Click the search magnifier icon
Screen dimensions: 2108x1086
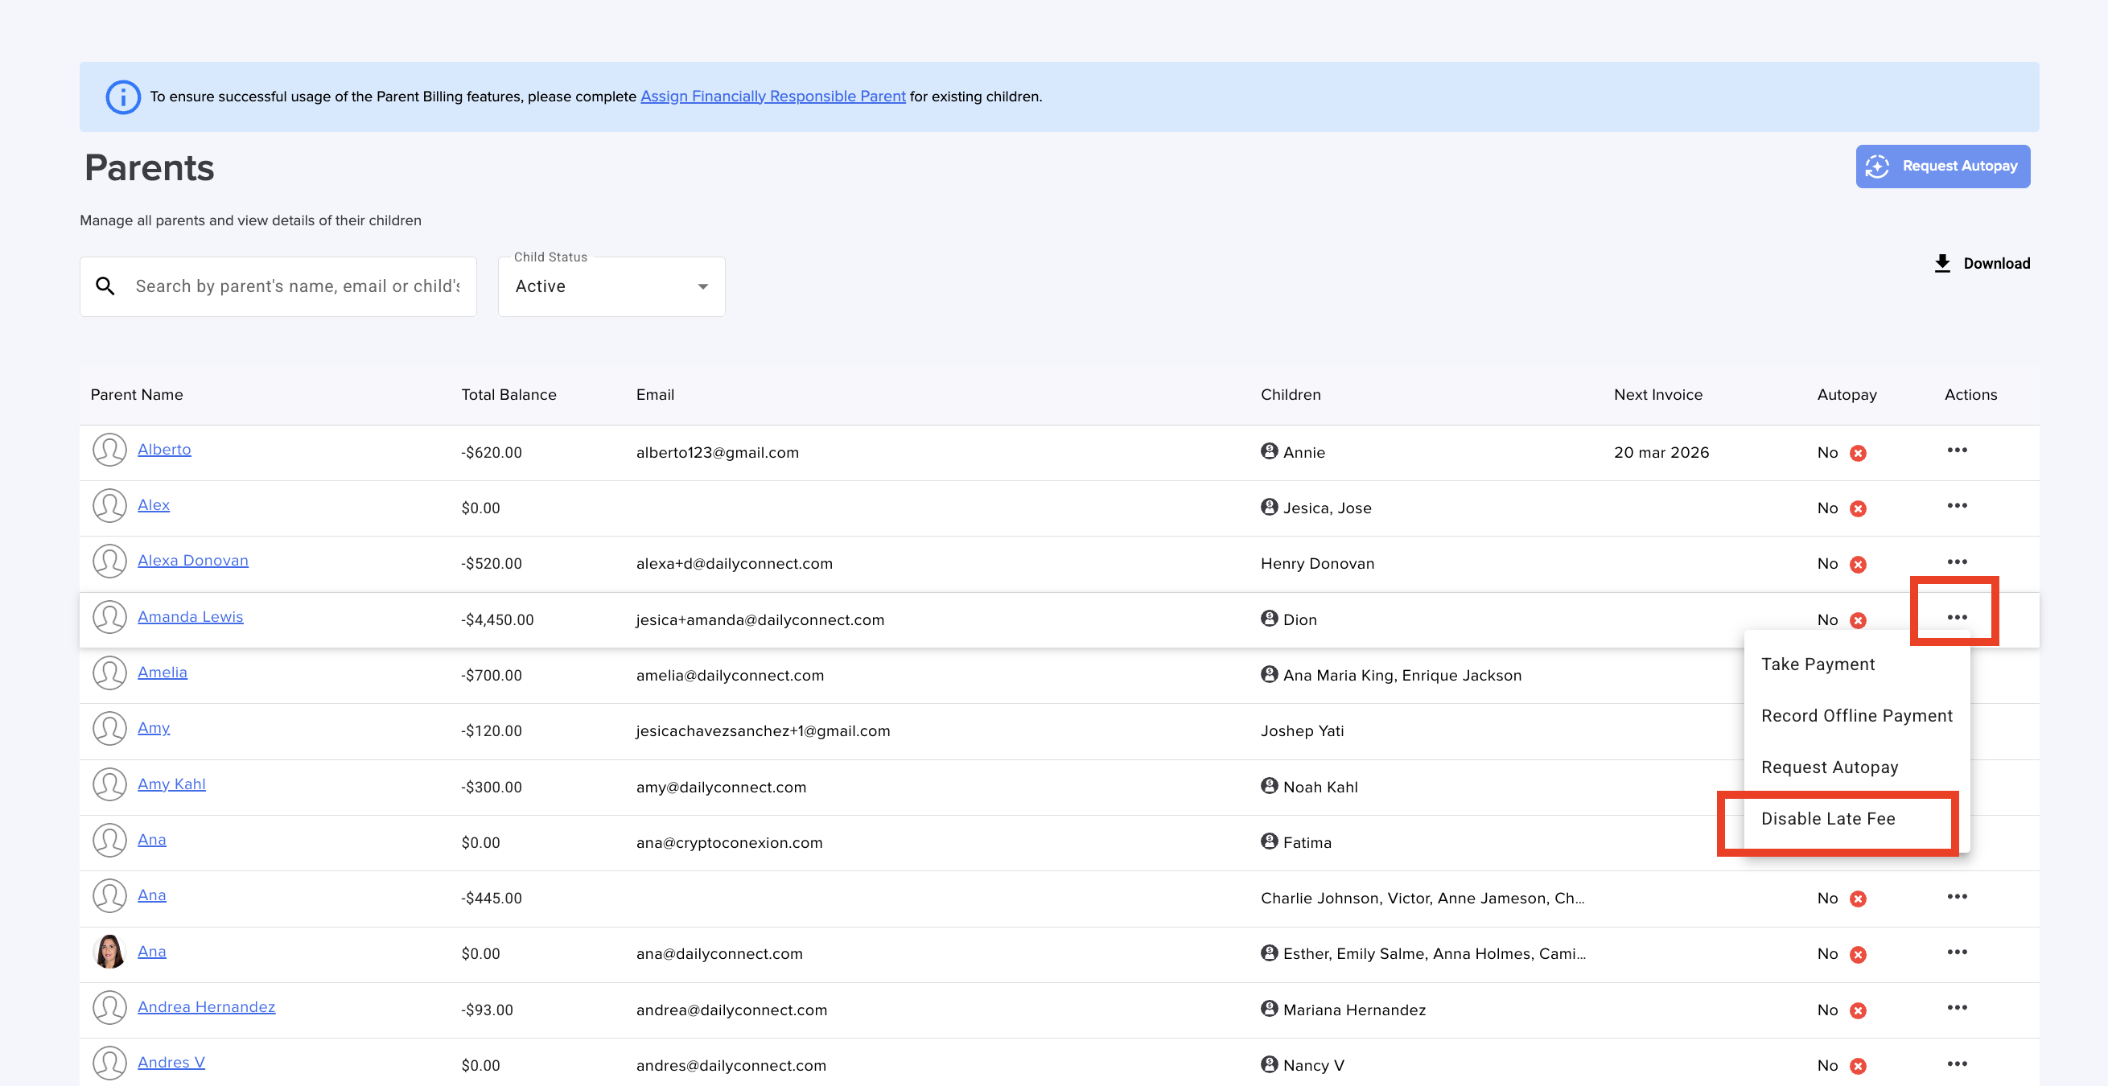pos(105,286)
